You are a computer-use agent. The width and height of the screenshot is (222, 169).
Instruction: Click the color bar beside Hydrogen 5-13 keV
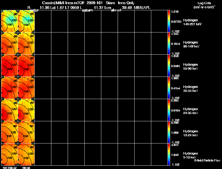(169, 154)
